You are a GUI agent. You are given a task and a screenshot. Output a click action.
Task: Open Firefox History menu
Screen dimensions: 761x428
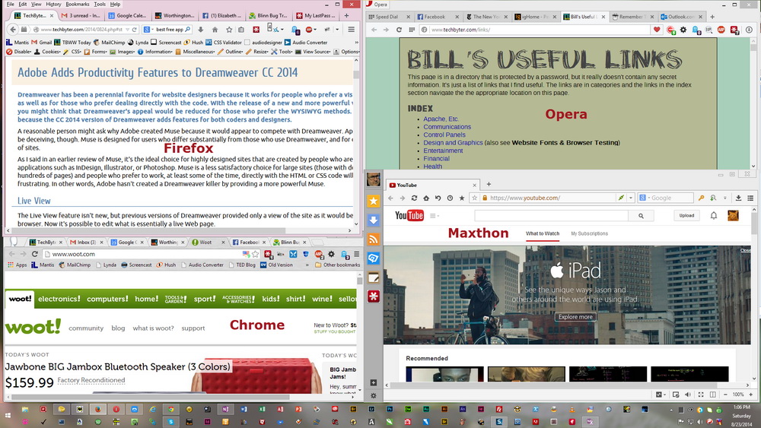click(53, 4)
